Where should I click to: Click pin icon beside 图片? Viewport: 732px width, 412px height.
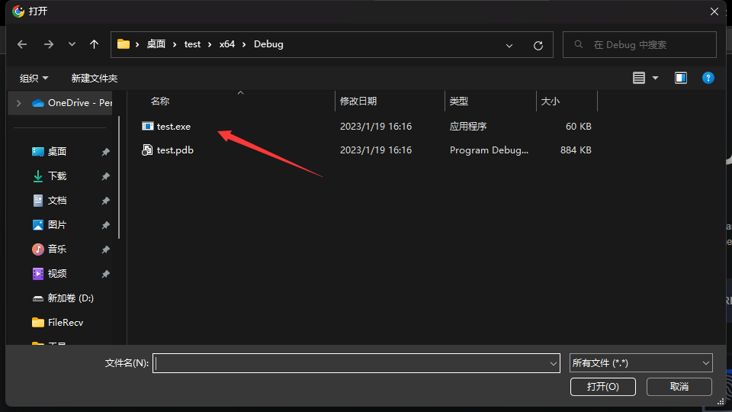tap(105, 224)
